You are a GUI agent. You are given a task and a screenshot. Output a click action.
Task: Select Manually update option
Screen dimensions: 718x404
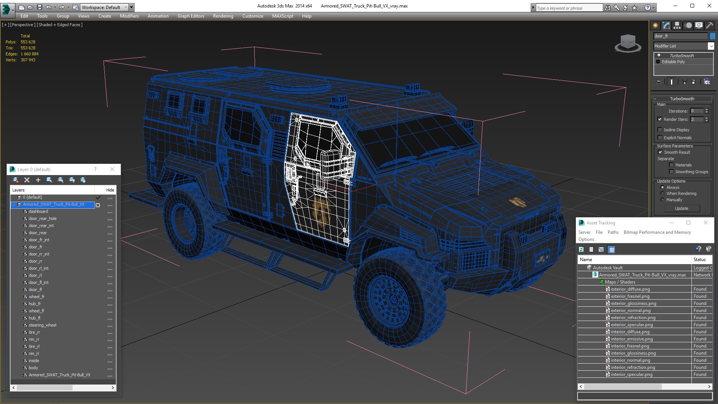(x=662, y=200)
